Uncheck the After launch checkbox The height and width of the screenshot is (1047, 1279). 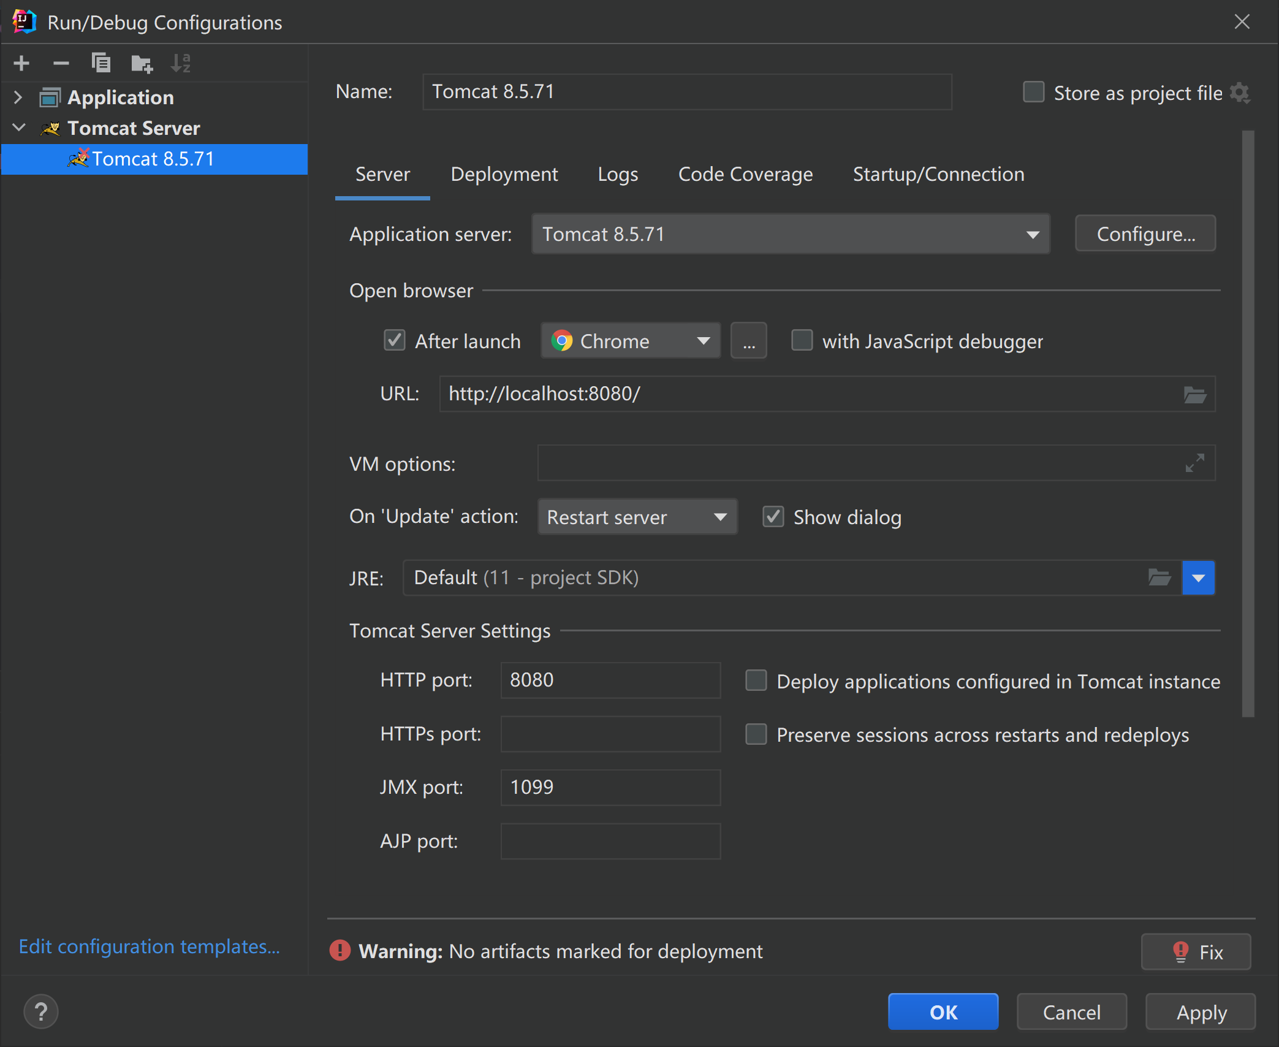395,340
